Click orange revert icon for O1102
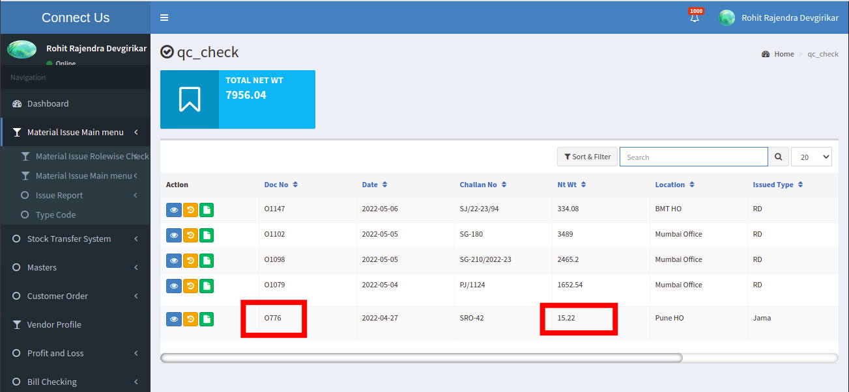 [x=190, y=235]
